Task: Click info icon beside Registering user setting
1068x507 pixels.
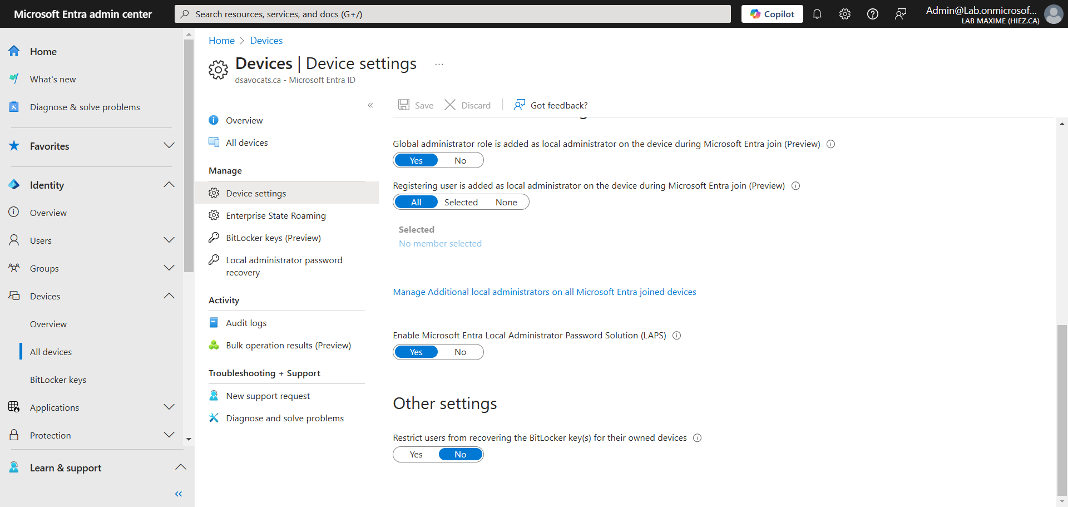Action: pyautogui.click(x=795, y=186)
